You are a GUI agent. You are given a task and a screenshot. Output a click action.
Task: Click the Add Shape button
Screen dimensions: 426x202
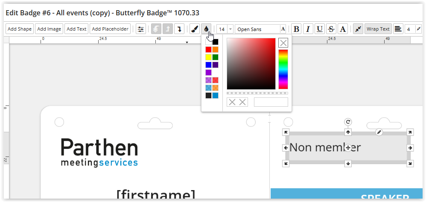click(20, 29)
